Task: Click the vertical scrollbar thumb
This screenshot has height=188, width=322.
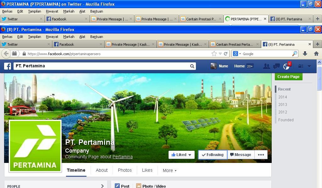Action: [x=319, y=78]
